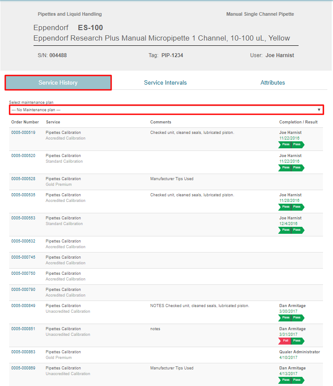Click the Pass badges dated 11/28/2016
The image size is (333, 386).
pyautogui.click(x=291, y=207)
